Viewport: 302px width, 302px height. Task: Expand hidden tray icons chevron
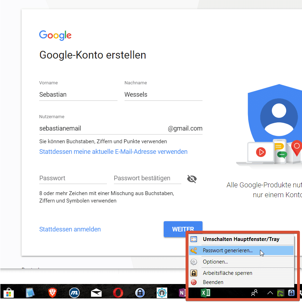point(270,293)
